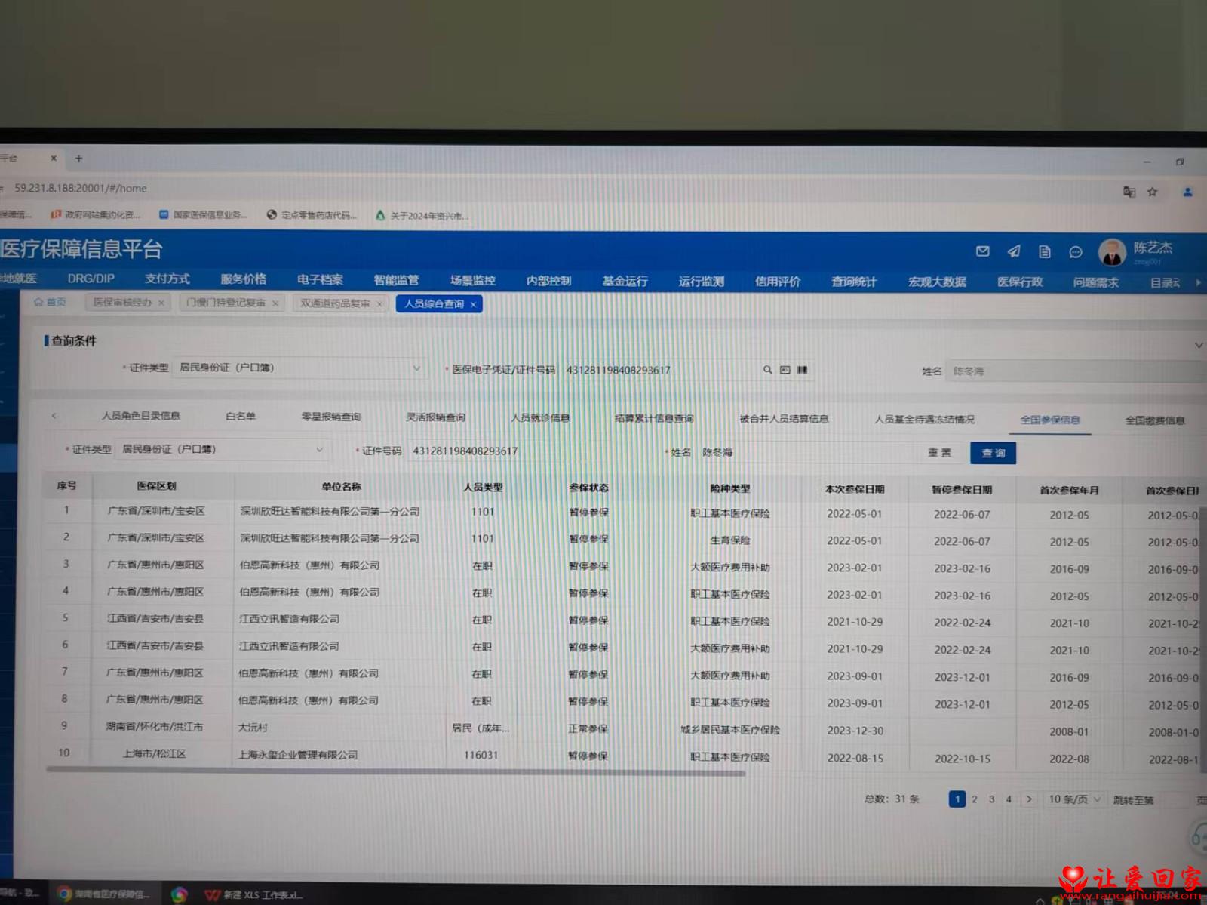Close the 医保审核经办 tab
The width and height of the screenshot is (1207, 905).
click(161, 303)
